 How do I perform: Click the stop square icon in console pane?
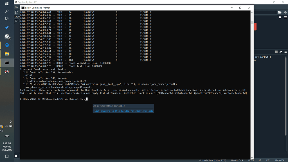click(x=276, y=52)
